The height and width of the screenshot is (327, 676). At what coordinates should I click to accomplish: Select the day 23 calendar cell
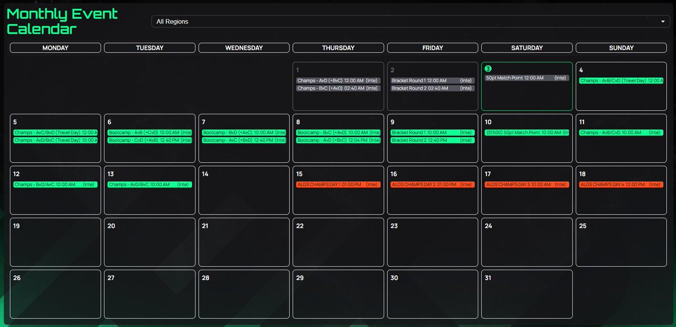pyautogui.click(x=433, y=242)
